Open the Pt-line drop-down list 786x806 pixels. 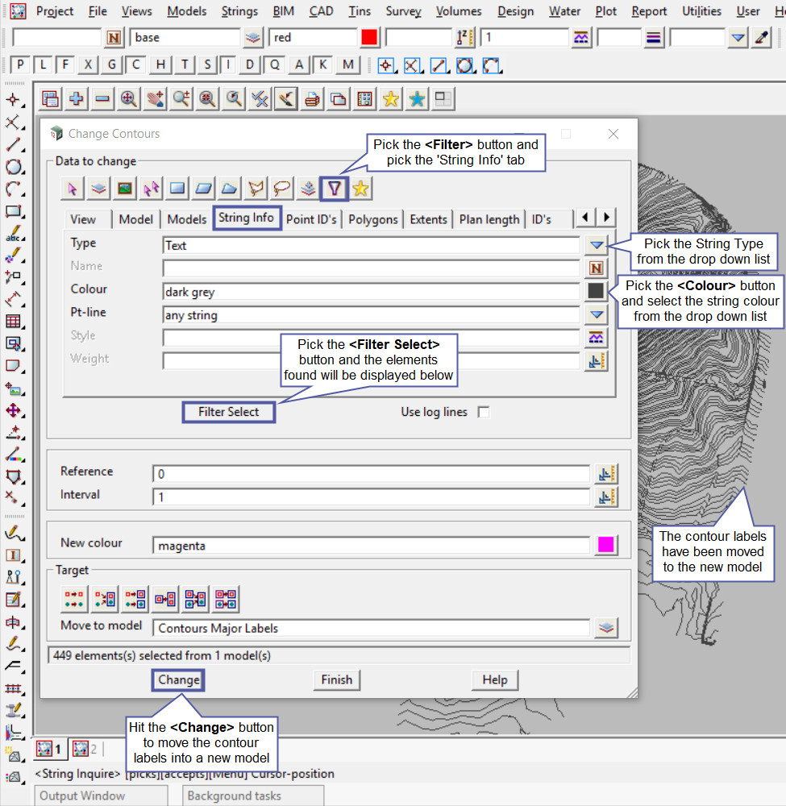597,315
